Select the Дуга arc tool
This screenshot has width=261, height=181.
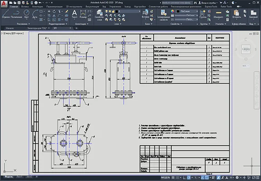[x=35, y=14]
